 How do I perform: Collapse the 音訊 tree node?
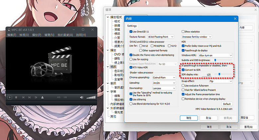coord(108,83)
